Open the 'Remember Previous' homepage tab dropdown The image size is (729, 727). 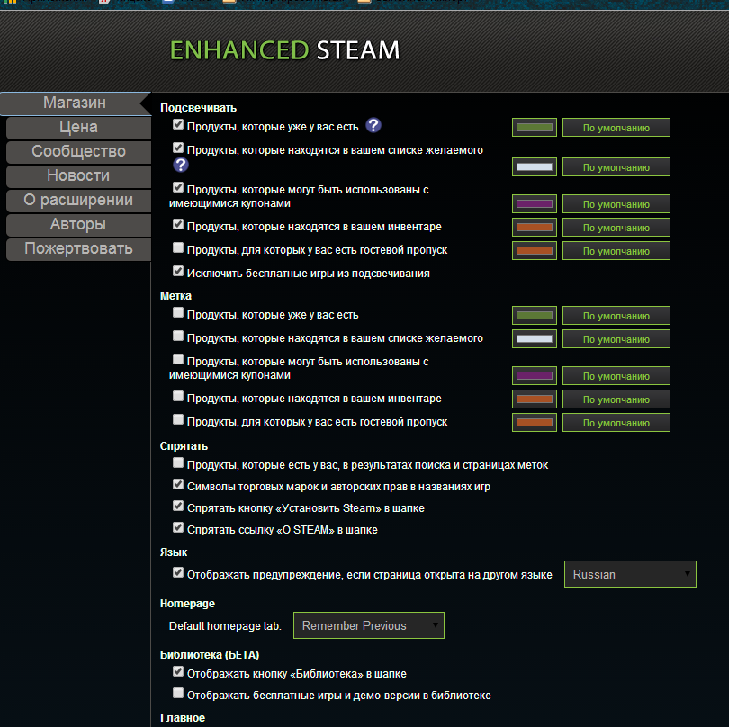click(369, 625)
